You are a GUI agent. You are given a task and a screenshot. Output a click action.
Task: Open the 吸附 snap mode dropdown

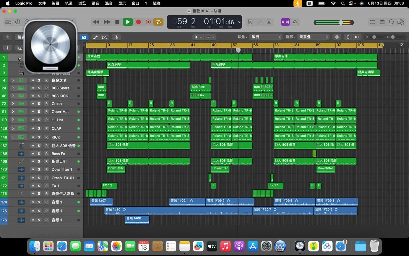point(266,37)
